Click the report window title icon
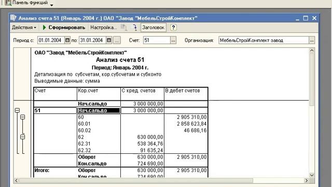 coord(13,18)
